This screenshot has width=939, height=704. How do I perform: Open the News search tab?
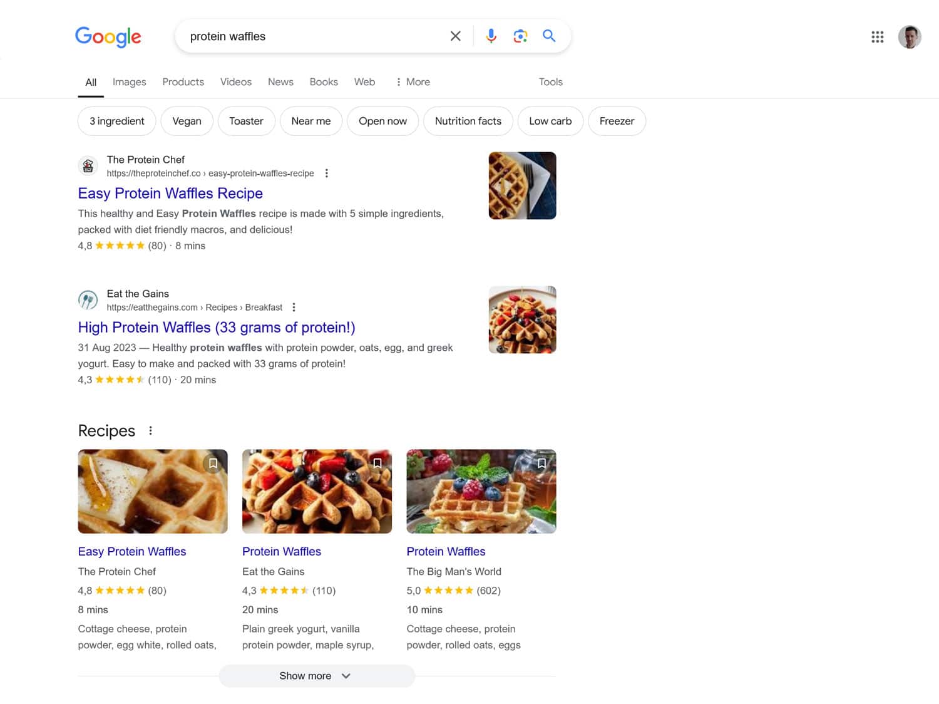click(x=280, y=82)
